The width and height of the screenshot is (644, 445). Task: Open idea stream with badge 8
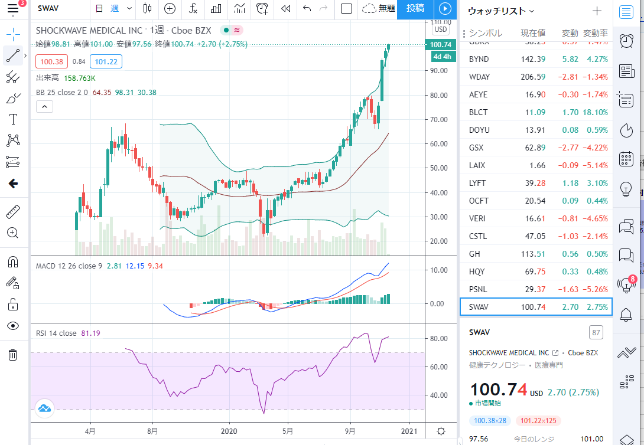point(626,284)
